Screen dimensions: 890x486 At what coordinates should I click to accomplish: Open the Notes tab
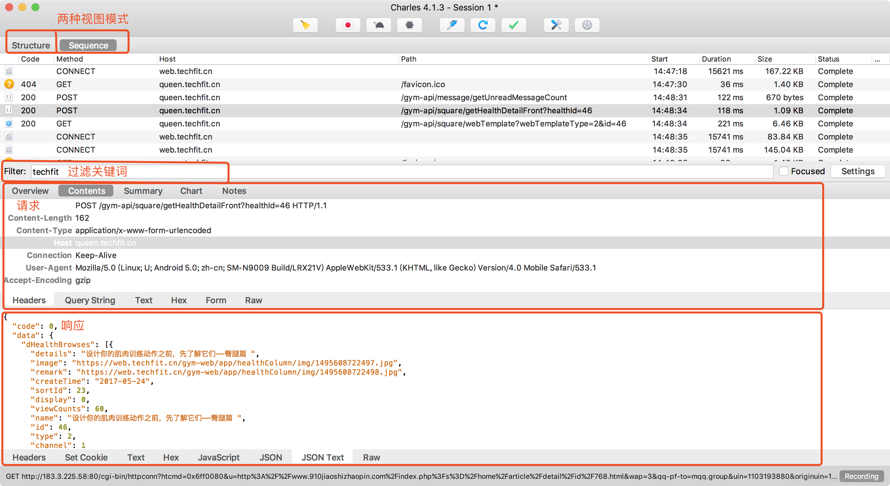click(x=234, y=191)
